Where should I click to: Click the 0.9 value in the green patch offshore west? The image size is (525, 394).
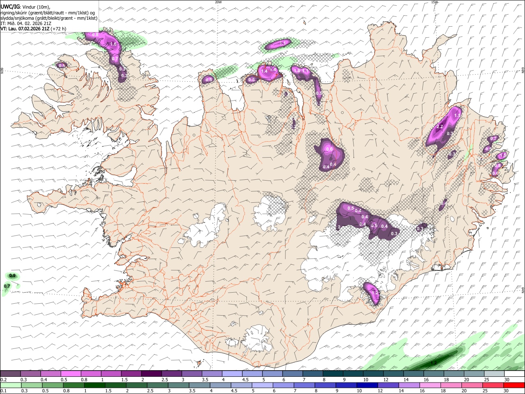tap(12, 276)
